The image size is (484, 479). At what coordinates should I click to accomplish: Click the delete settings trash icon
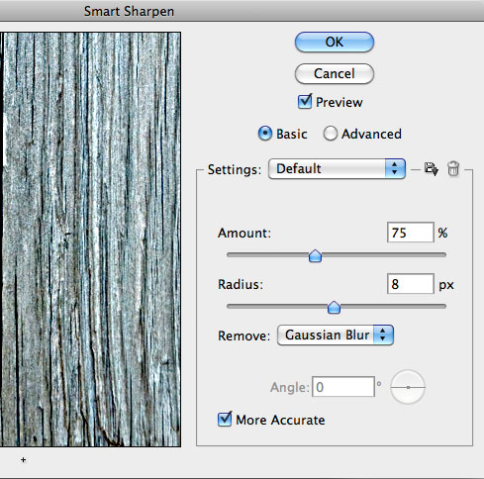[x=453, y=168]
